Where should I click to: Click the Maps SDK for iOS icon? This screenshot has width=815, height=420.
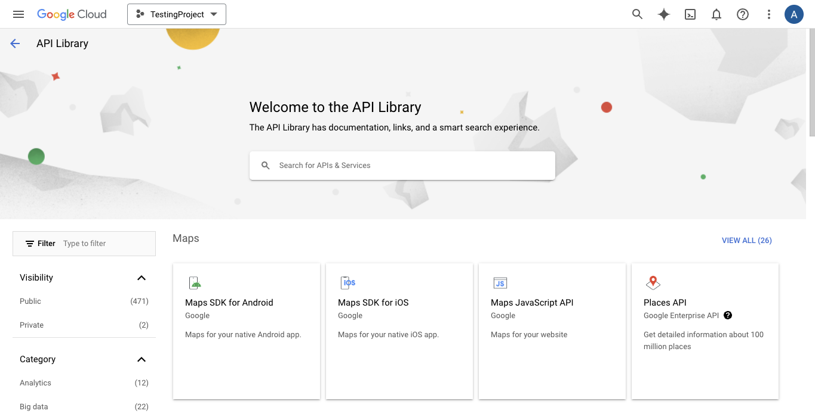click(x=347, y=283)
